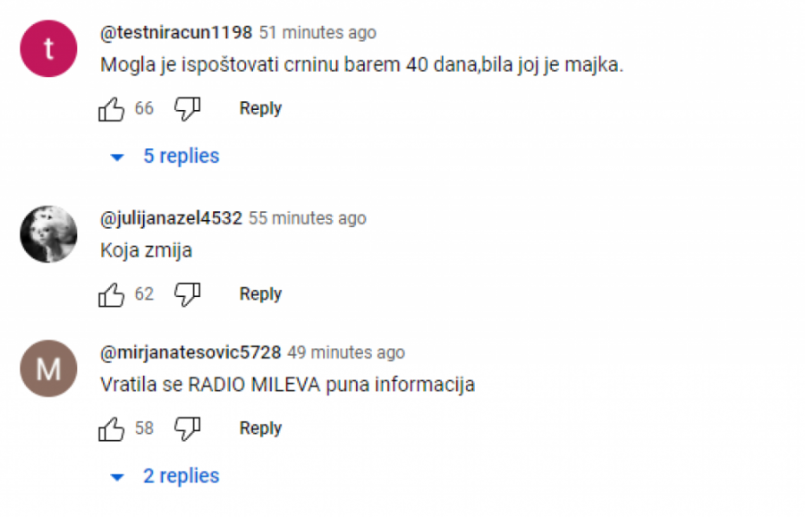Open the brown "M" avatar profile
This screenshot has height=517, width=805.
click(49, 369)
